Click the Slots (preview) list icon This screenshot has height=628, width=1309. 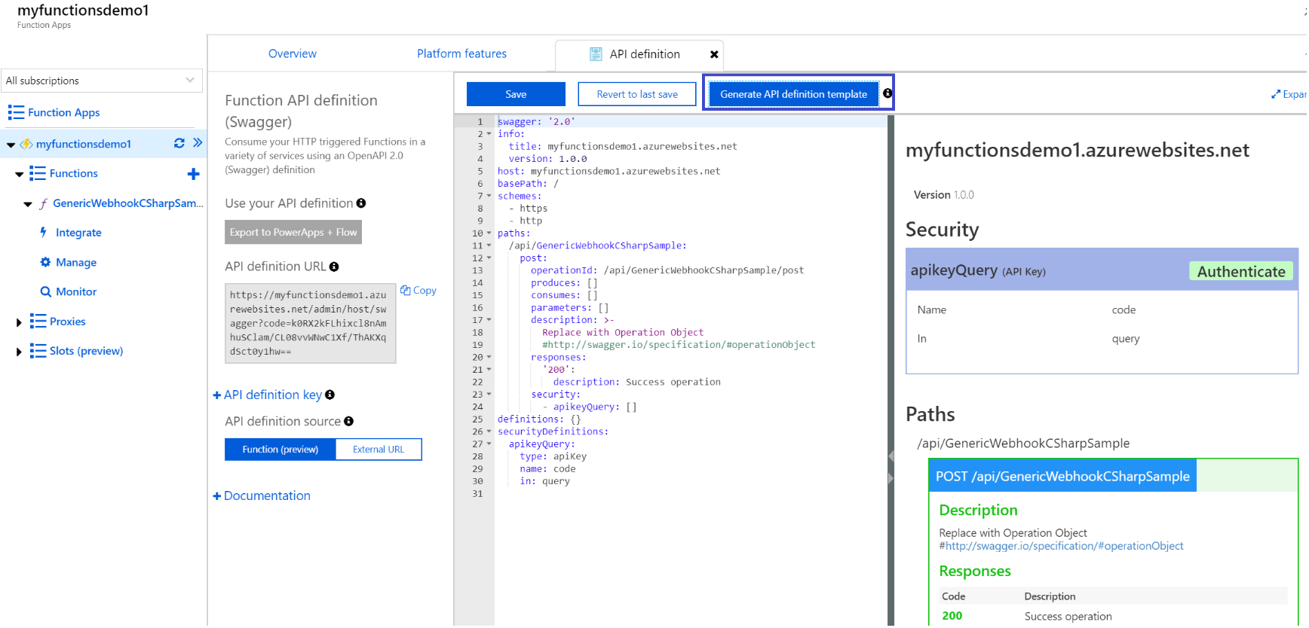(38, 351)
